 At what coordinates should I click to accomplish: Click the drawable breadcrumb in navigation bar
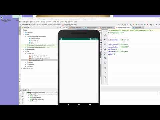(57, 25)
